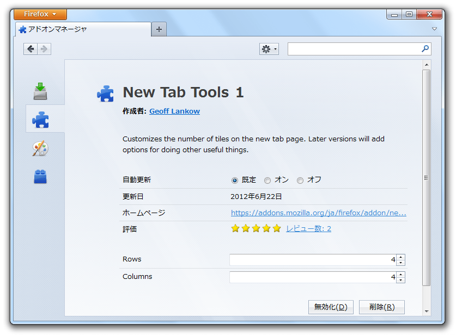This screenshot has width=456, height=336.
Task: Click the 評価 label
Action: pyautogui.click(x=130, y=229)
